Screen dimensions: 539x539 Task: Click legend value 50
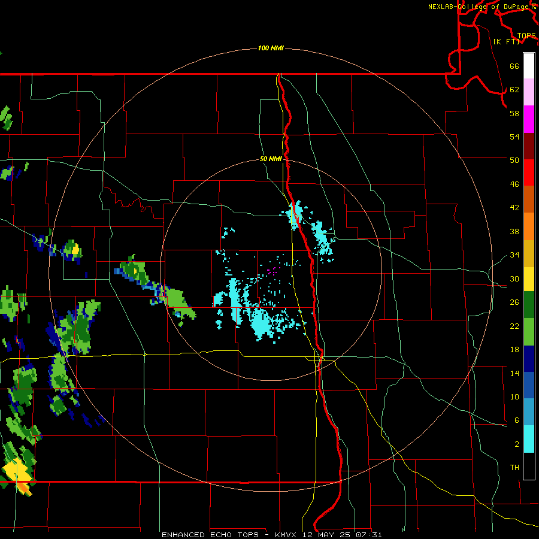tap(514, 160)
